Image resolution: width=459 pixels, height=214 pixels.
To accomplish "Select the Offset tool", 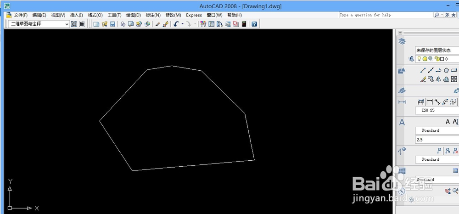I will tap(446, 79).
